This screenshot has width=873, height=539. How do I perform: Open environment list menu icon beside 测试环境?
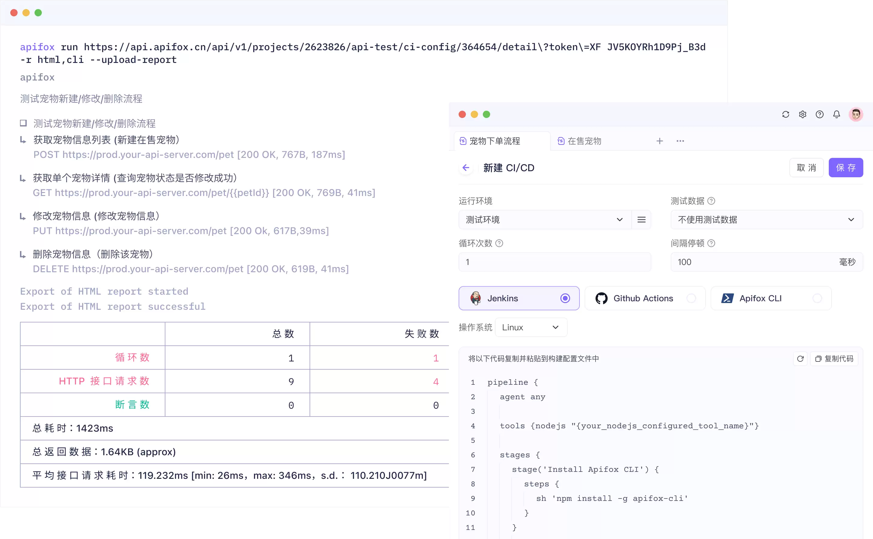[641, 220]
